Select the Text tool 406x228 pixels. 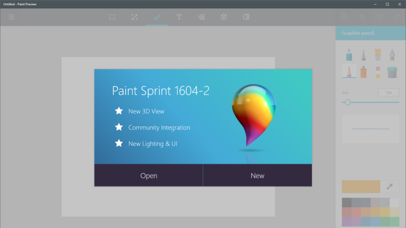179,17
